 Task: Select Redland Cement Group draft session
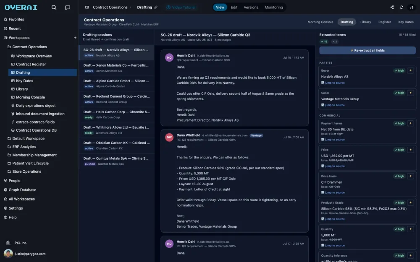116,99
